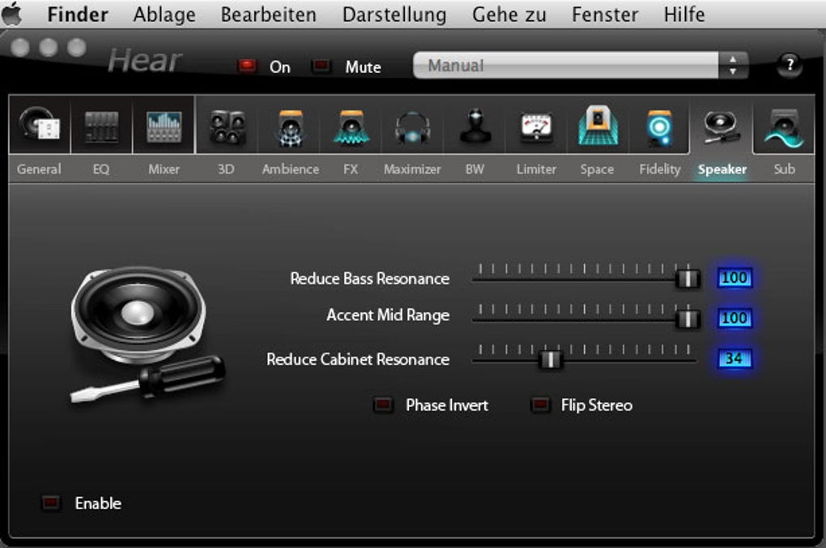Image resolution: width=826 pixels, height=548 pixels.
Task: Select the Maximizer headphones icon
Action: [x=412, y=128]
